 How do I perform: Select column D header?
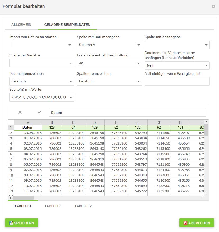click(x=95, y=122)
